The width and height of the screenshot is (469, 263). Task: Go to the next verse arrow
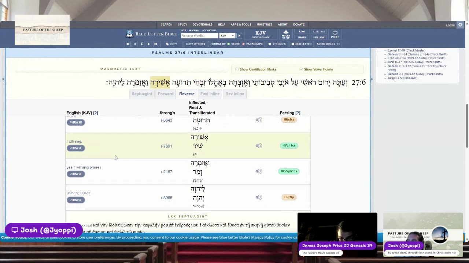coord(148,44)
